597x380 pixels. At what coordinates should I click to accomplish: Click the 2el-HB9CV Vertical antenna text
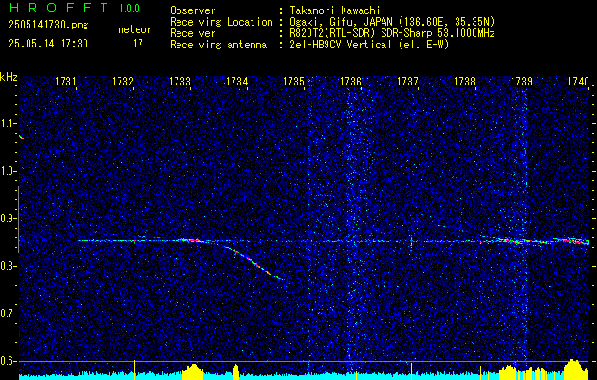click(369, 45)
